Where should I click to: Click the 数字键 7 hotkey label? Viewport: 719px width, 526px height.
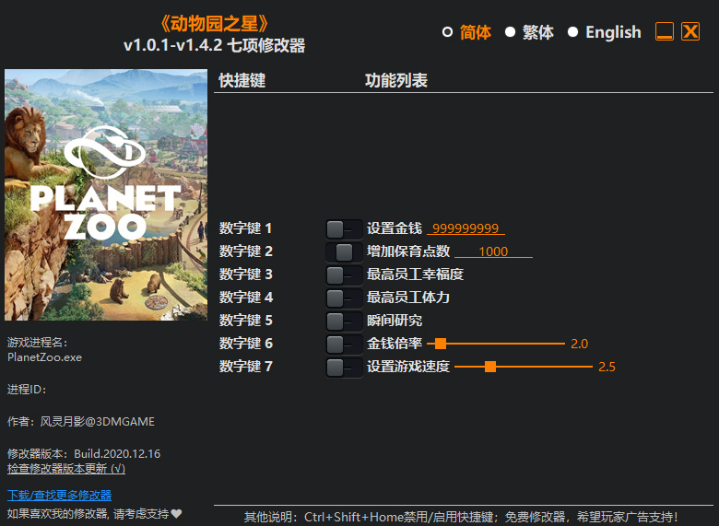point(246,366)
